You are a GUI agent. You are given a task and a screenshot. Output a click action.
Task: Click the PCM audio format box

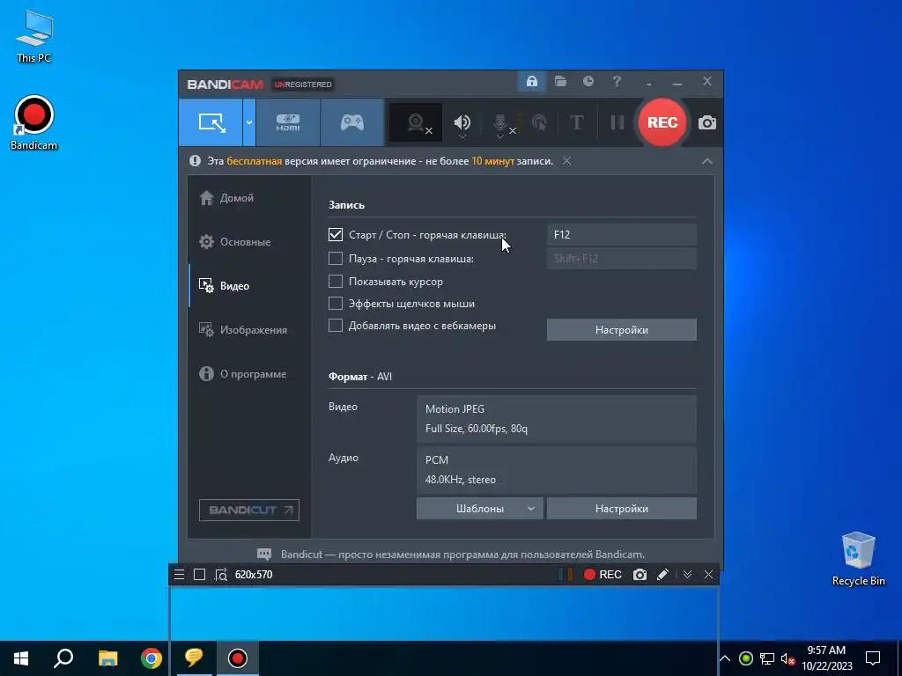click(557, 470)
